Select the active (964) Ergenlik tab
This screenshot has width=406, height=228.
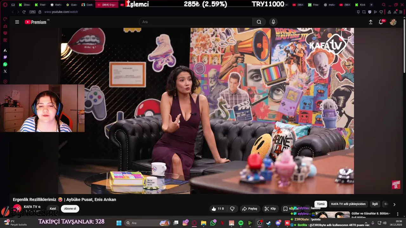tap(107, 5)
